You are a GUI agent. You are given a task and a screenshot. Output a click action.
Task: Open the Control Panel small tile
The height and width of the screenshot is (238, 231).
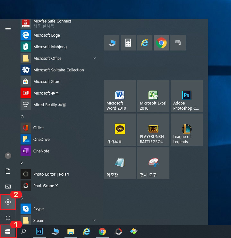pos(178,43)
